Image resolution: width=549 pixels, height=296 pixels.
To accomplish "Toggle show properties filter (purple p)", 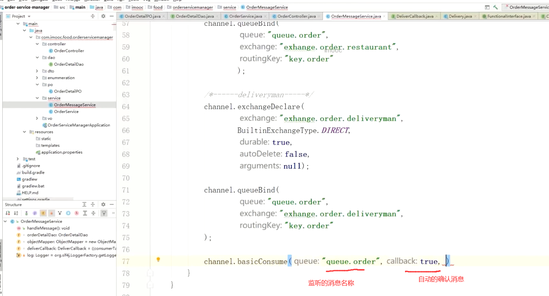I will pos(35,213).
